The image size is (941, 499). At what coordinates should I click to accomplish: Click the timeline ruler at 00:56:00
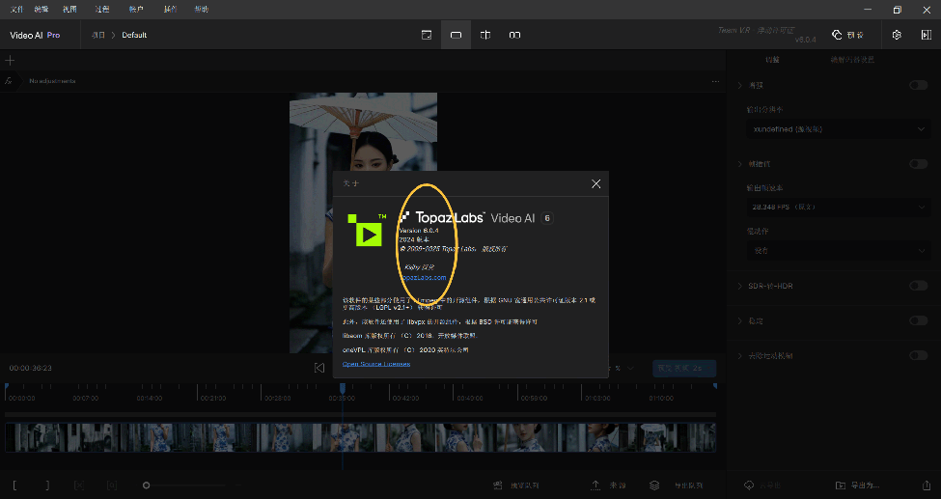(x=534, y=398)
